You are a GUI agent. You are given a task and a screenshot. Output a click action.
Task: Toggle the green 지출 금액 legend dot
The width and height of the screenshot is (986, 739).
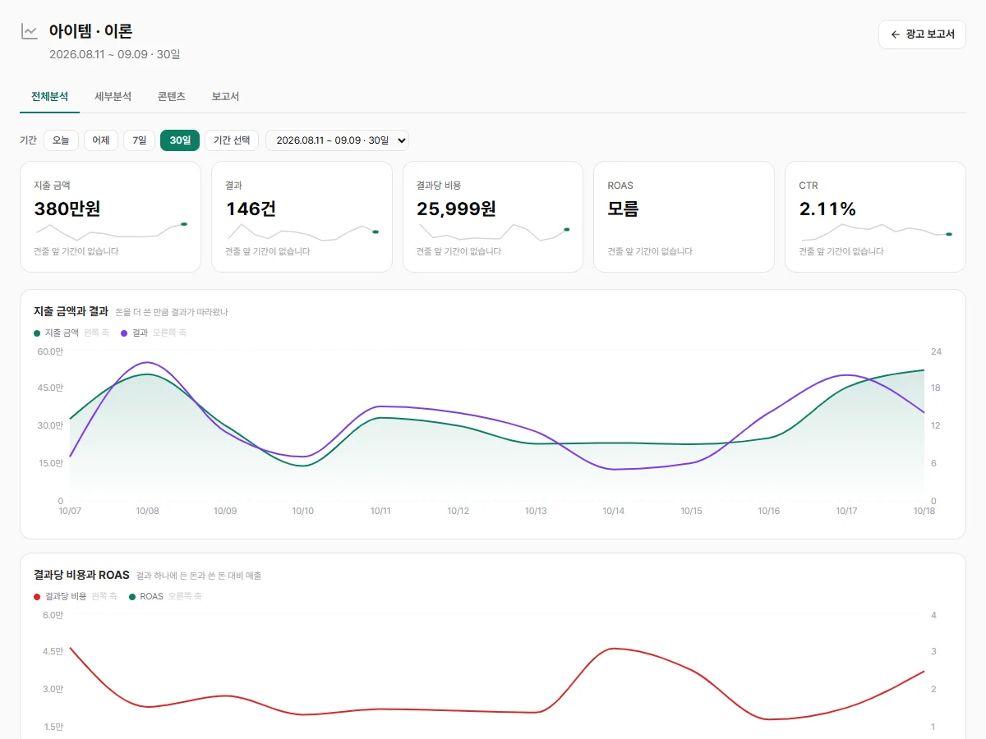pos(37,333)
